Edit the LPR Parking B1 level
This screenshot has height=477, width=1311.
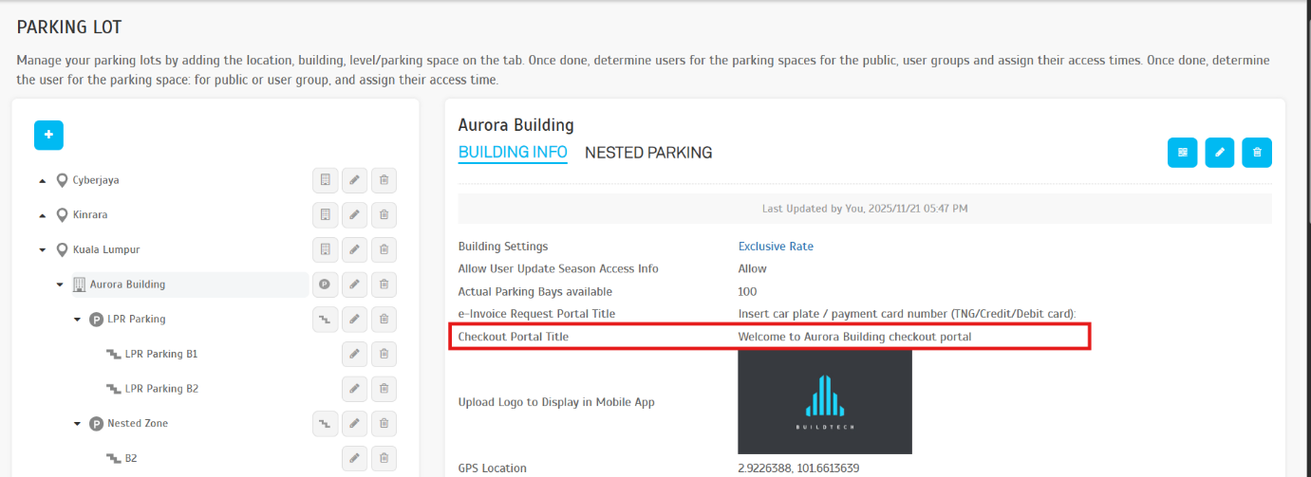coord(354,355)
